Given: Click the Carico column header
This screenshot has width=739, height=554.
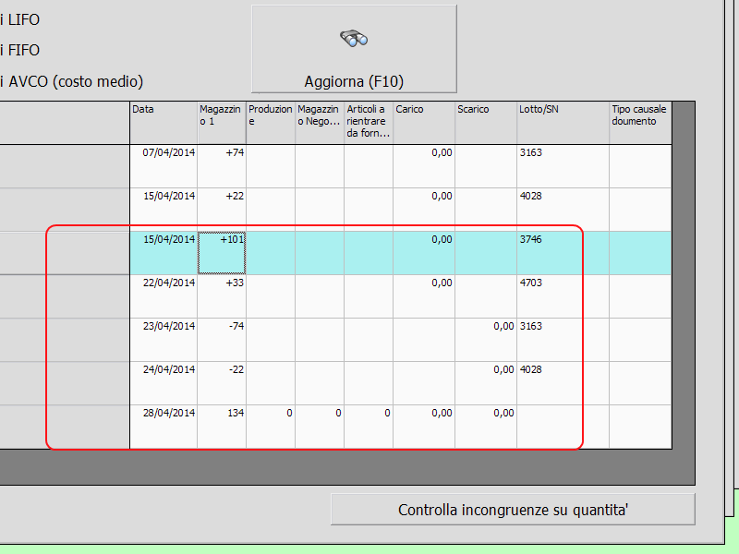Looking at the screenshot, I should [424, 123].
